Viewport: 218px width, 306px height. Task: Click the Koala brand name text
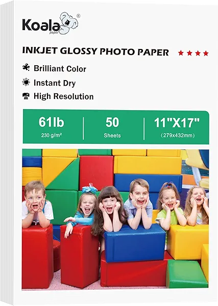click(41, 25)
